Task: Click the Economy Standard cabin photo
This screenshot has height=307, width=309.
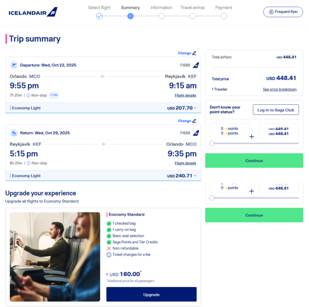Action: click(55, 257)
